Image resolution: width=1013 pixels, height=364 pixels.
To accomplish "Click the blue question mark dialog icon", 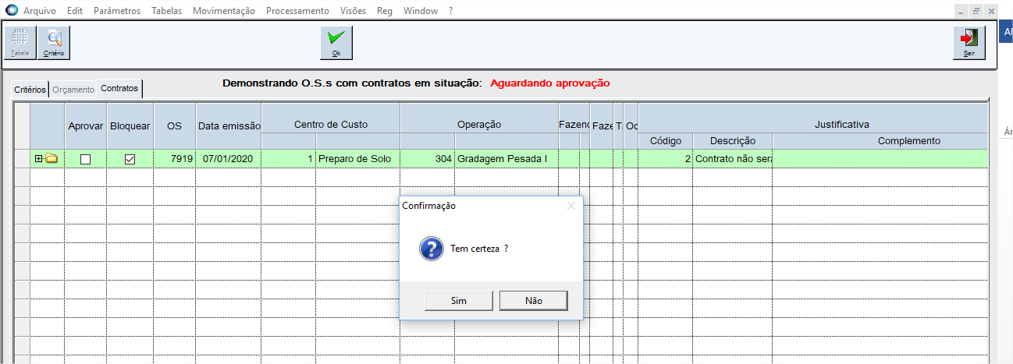I will pyautogui.click(x=432, y=249).
